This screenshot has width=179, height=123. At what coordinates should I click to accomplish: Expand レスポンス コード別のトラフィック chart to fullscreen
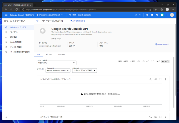[x=160, y=79]
